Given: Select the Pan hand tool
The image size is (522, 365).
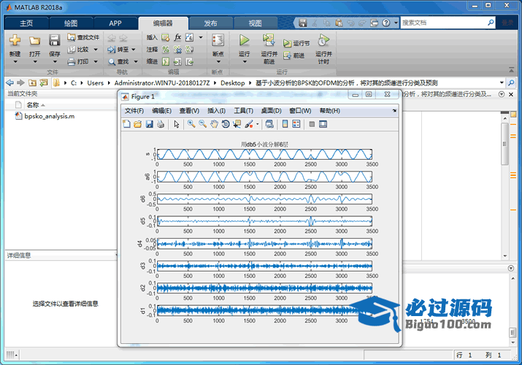Looking at the screenshot, I should coord(214,124).
